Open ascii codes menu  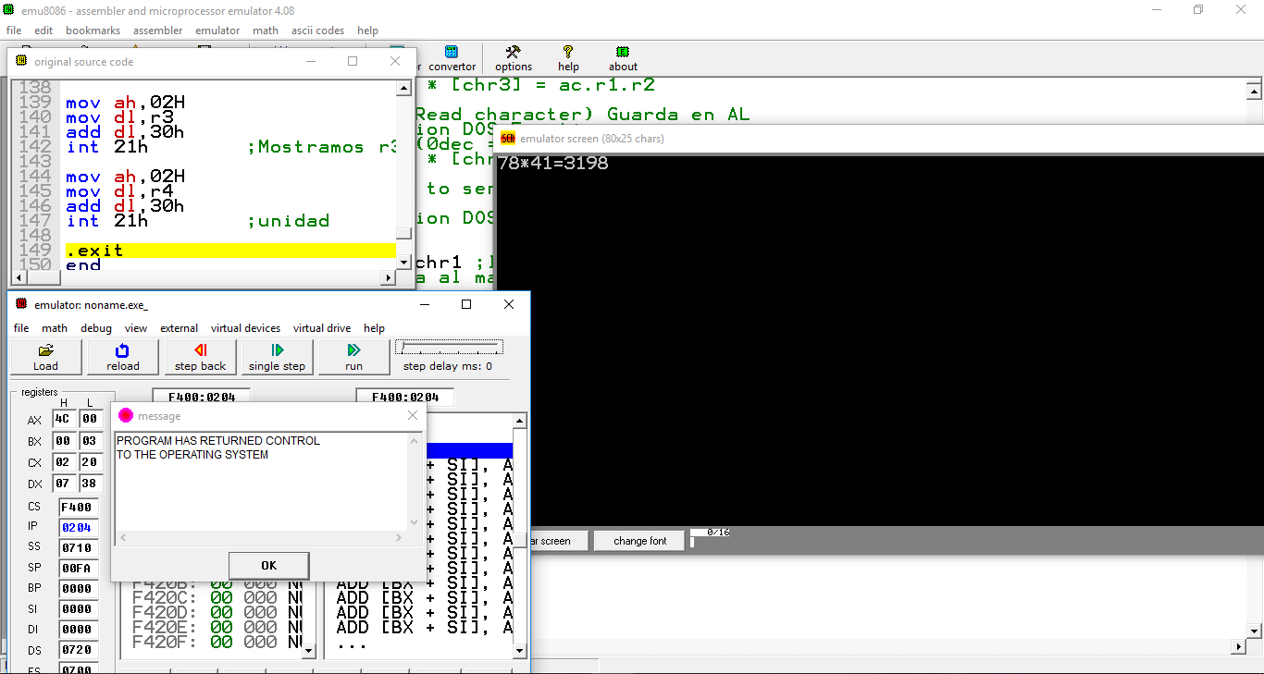click(317, 31)
